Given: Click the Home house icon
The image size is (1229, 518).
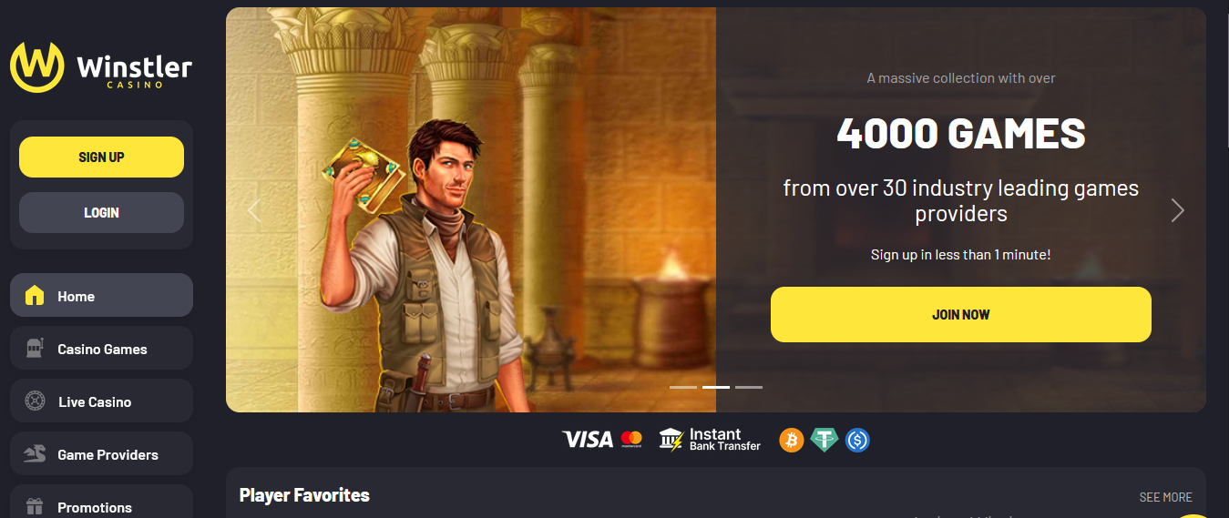Looking at the screenshot, I should coord(35,296).
